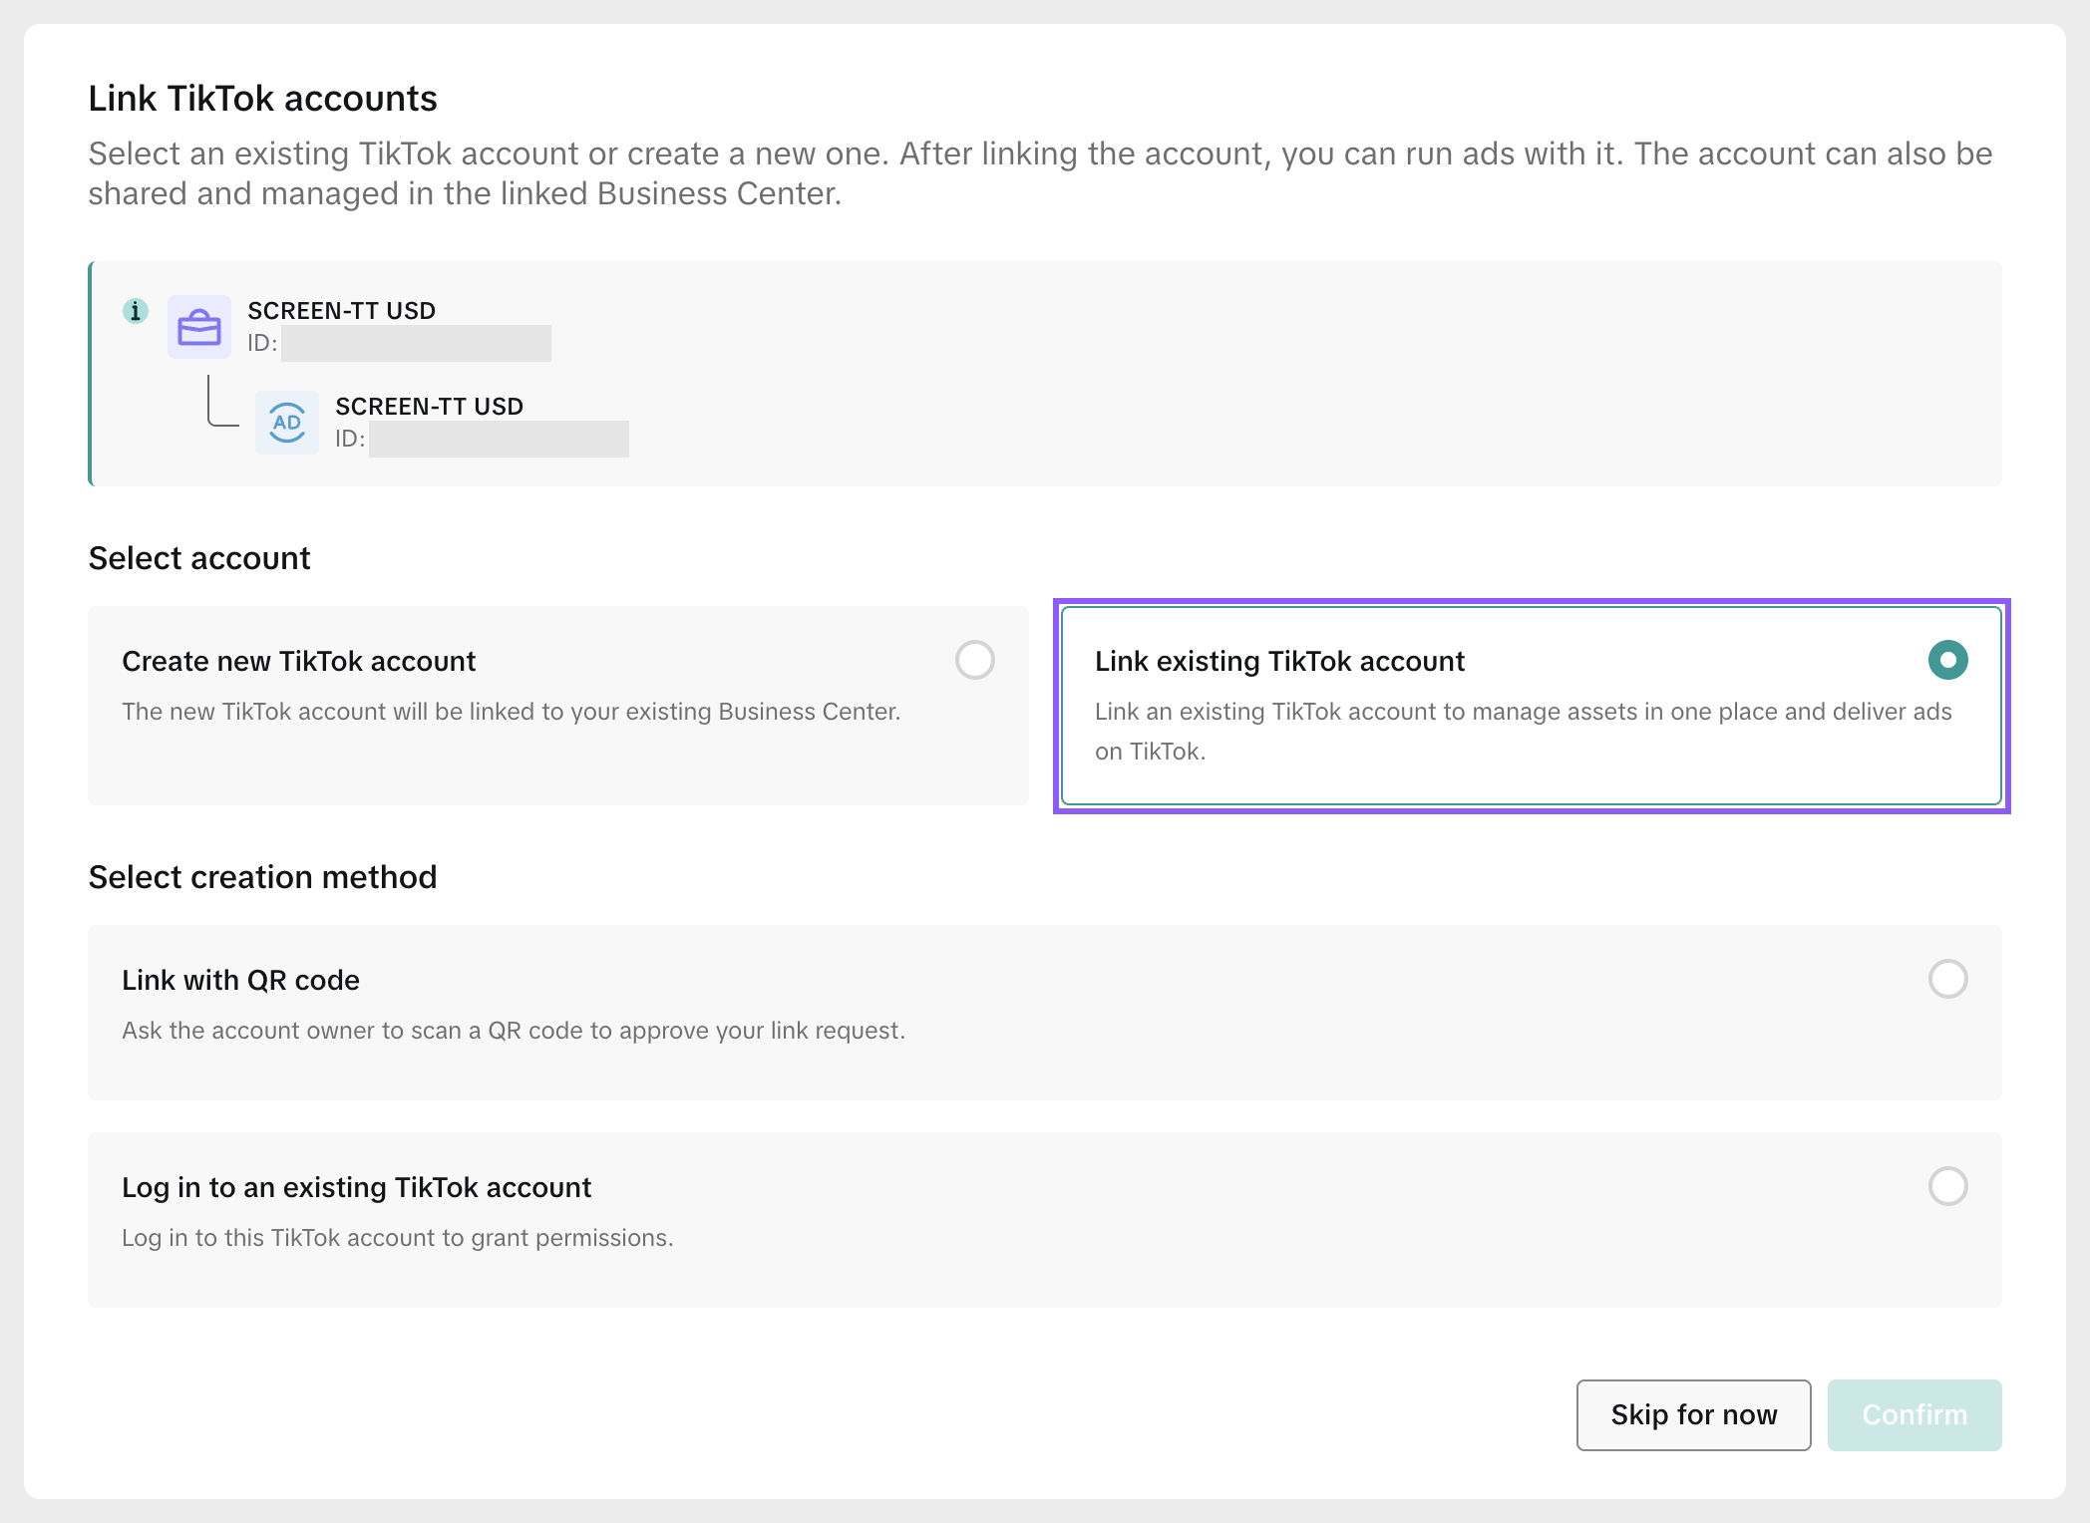Viewport: 2090px width, 1523px height.
Task: Click the Link existing TikTok account title
Action: 1280,661
